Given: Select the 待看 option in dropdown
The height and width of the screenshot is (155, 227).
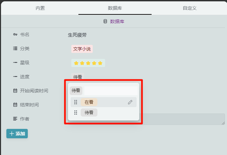Looking at the screenshot, I should (89, 112).
